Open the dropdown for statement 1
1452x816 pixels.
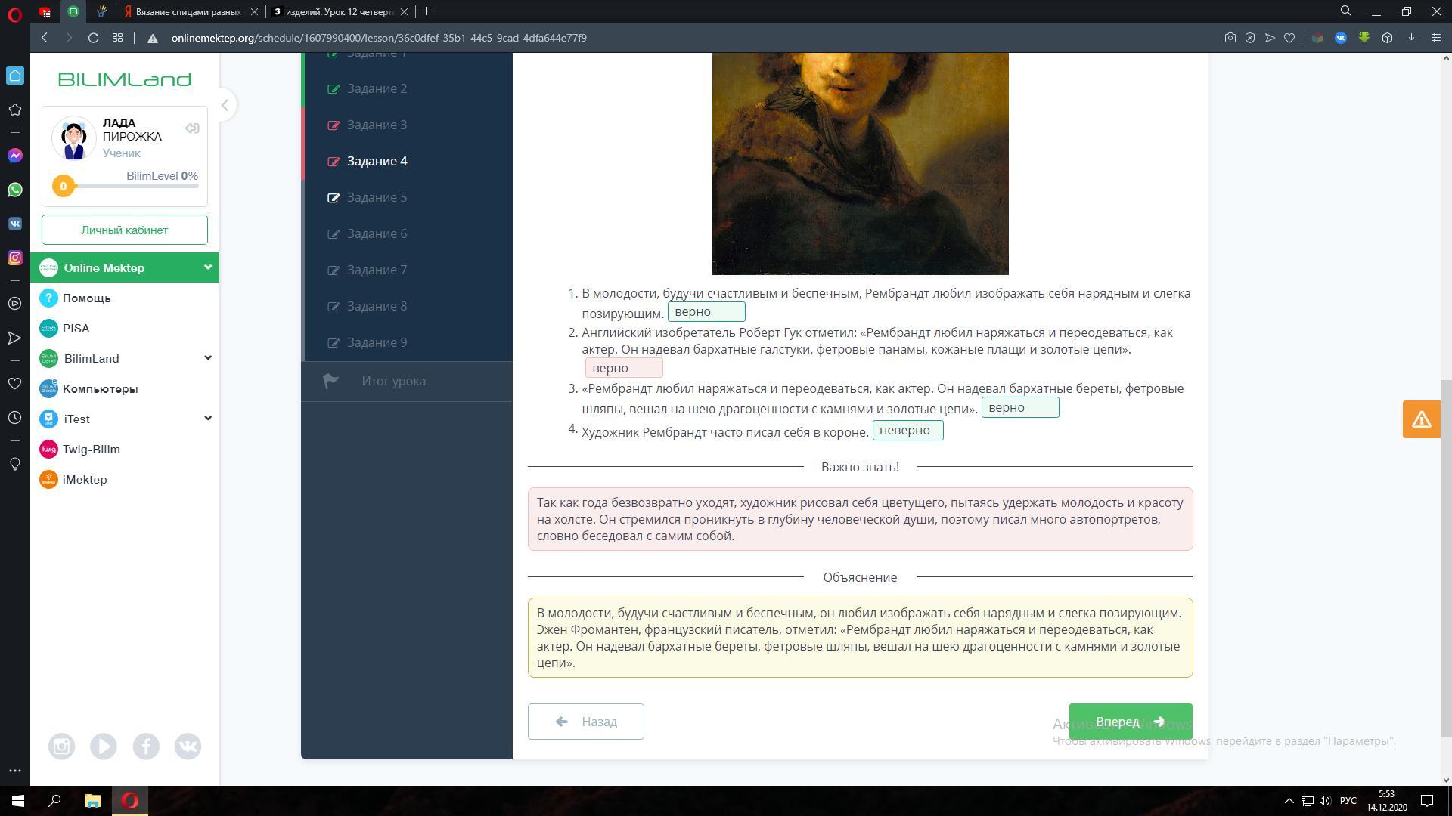706,312
